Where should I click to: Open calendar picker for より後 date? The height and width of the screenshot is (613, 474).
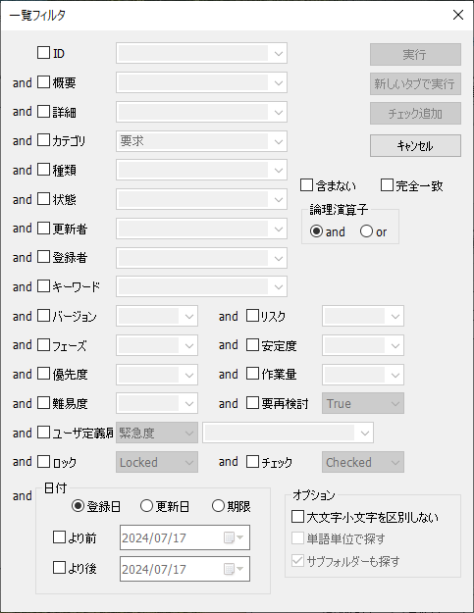[x=234, y=569]
